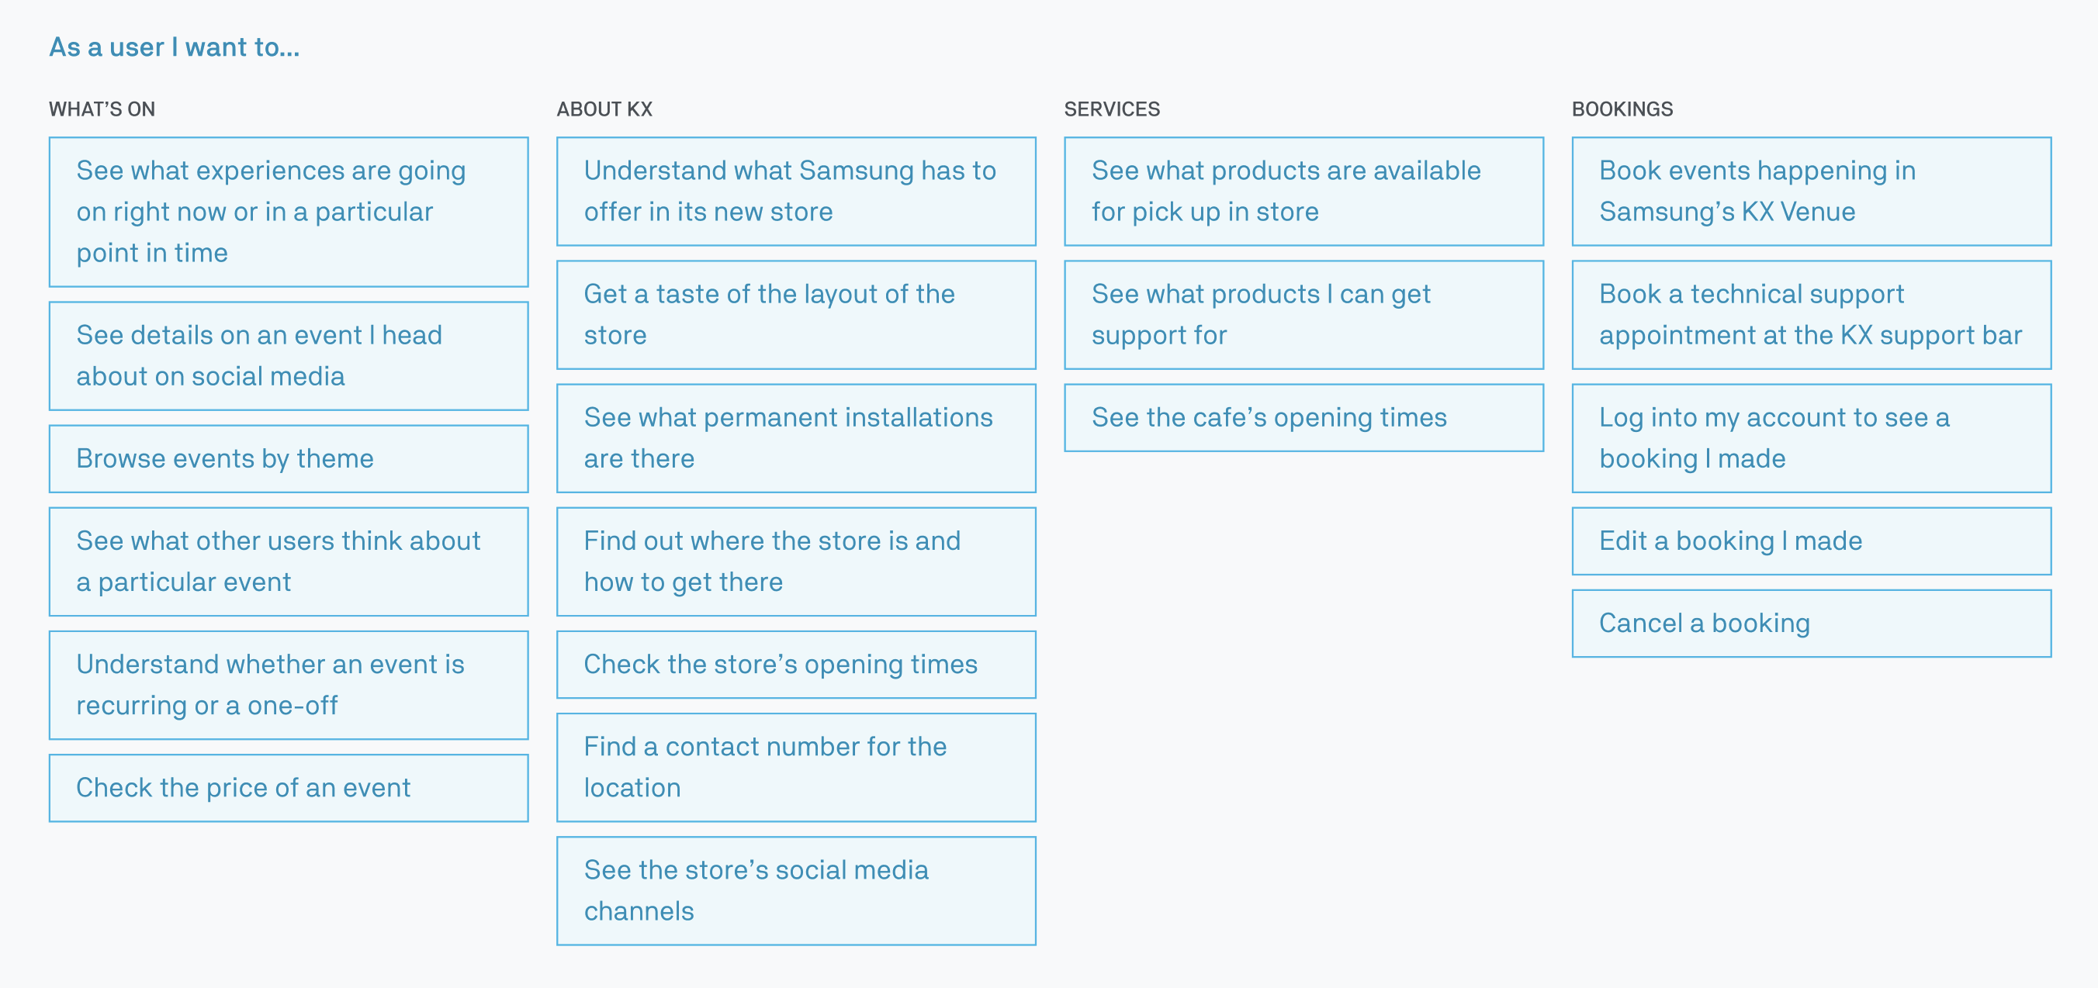Viewport: 2098px width, 988px height.
Task: Click the 'Browse events by theme' card
Action: 289,459
